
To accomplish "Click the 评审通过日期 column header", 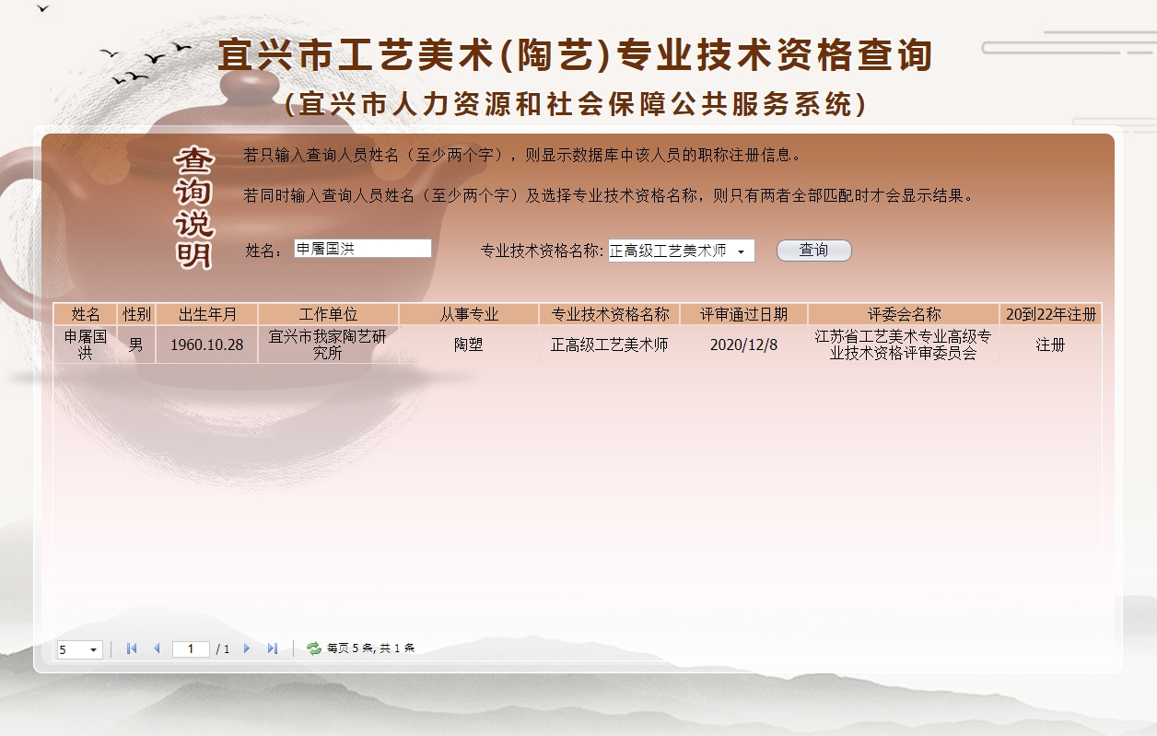I will (743, 314).
